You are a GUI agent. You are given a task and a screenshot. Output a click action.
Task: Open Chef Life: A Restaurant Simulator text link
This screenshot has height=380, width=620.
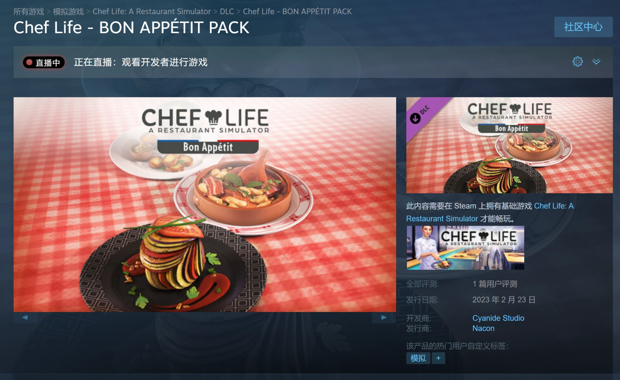click(x=490, y=212)
